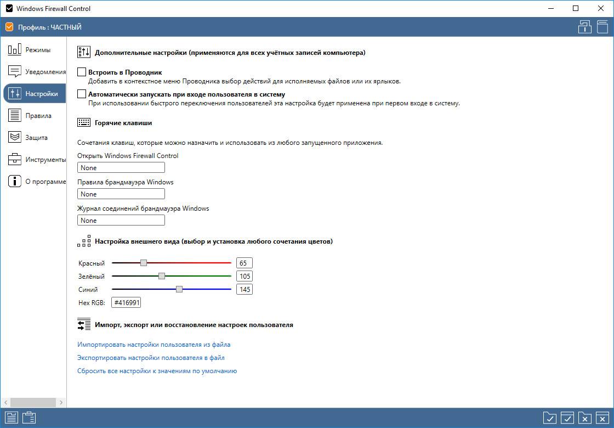Click Экспортировать настройки пользователя в файл link
Image resolution: width=614 pixels, height=428 pixels.
151,358
